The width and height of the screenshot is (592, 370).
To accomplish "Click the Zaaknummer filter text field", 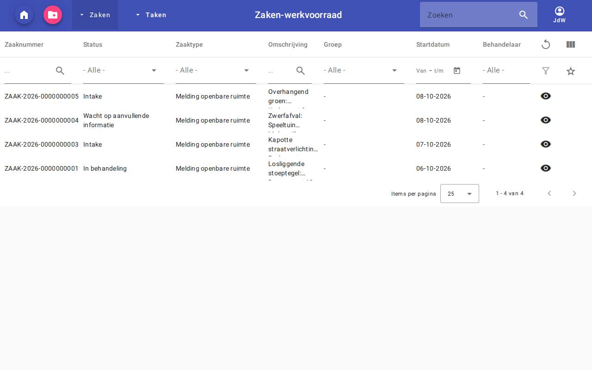I will (x=29, y=71).
